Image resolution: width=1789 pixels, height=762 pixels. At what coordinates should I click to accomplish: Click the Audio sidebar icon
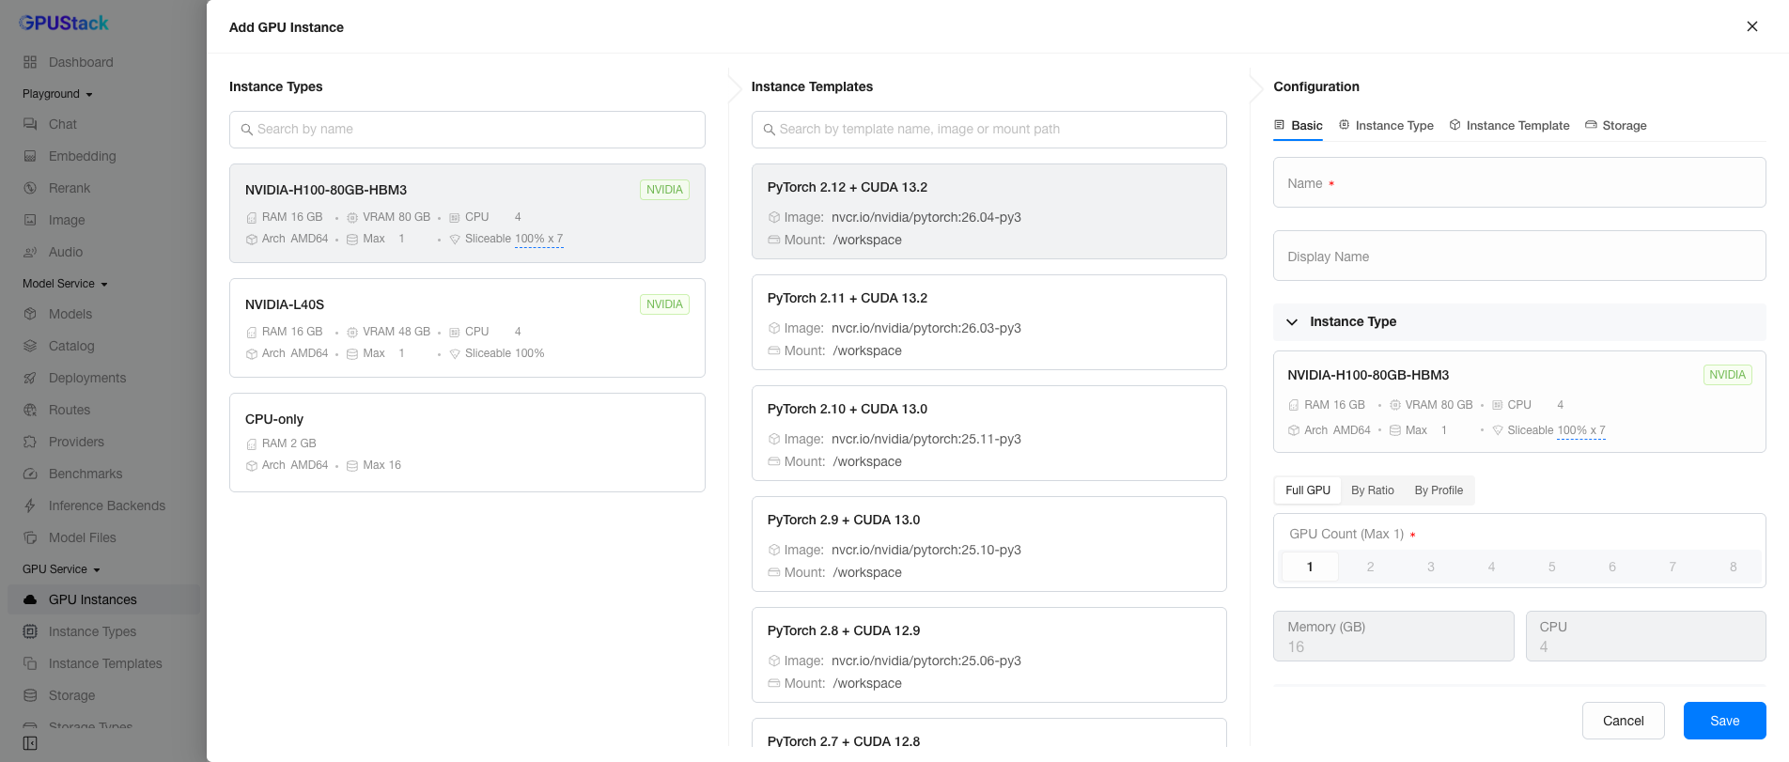coord(30,252)
